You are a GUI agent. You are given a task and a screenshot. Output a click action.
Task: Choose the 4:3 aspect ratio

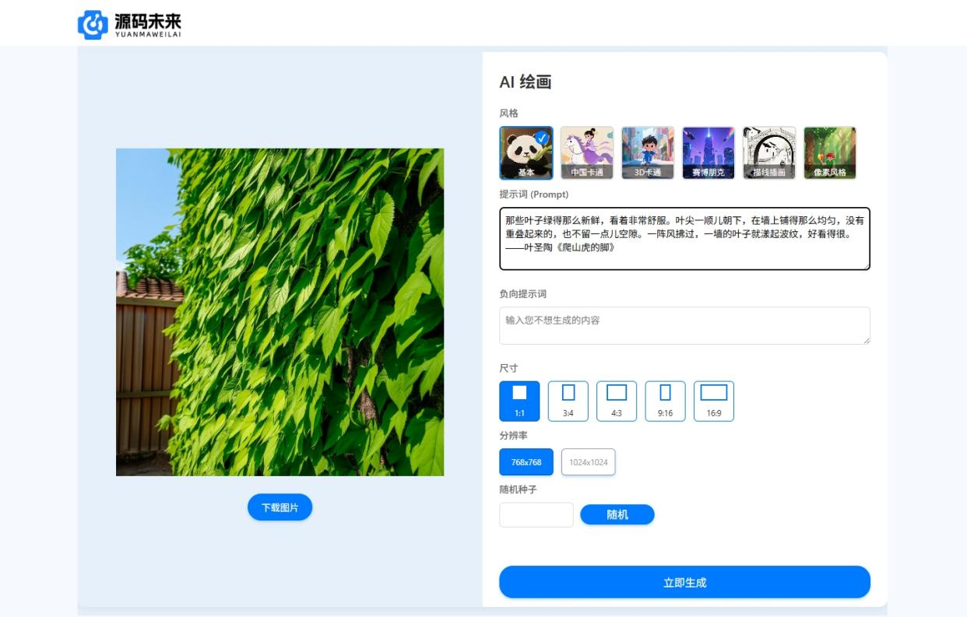point(617,401)
